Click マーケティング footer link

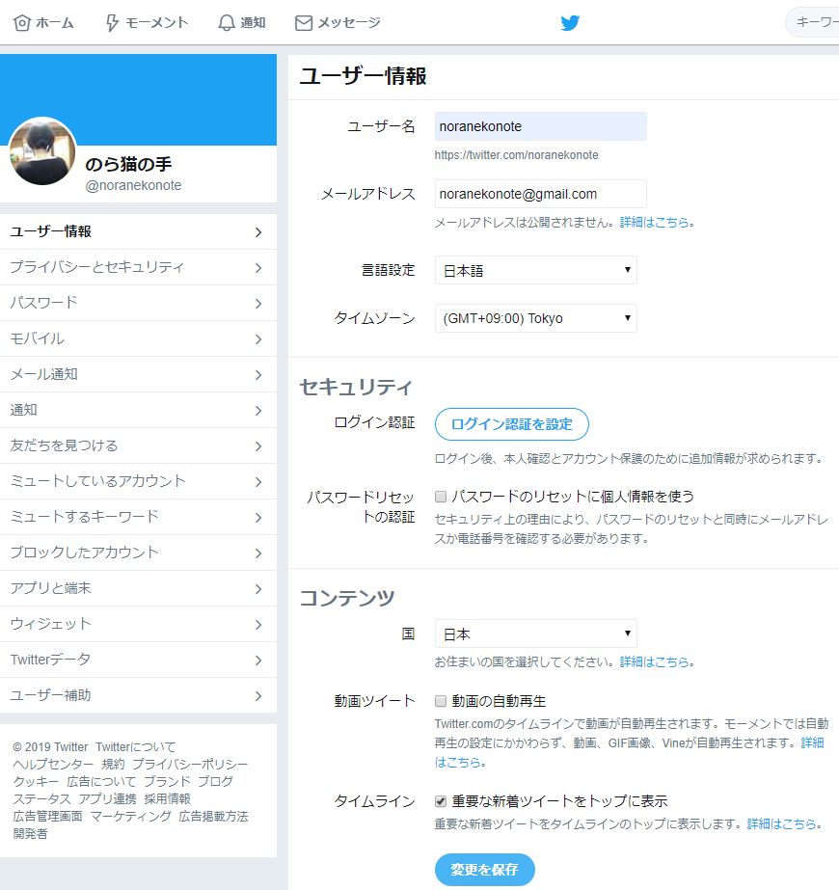130,816
